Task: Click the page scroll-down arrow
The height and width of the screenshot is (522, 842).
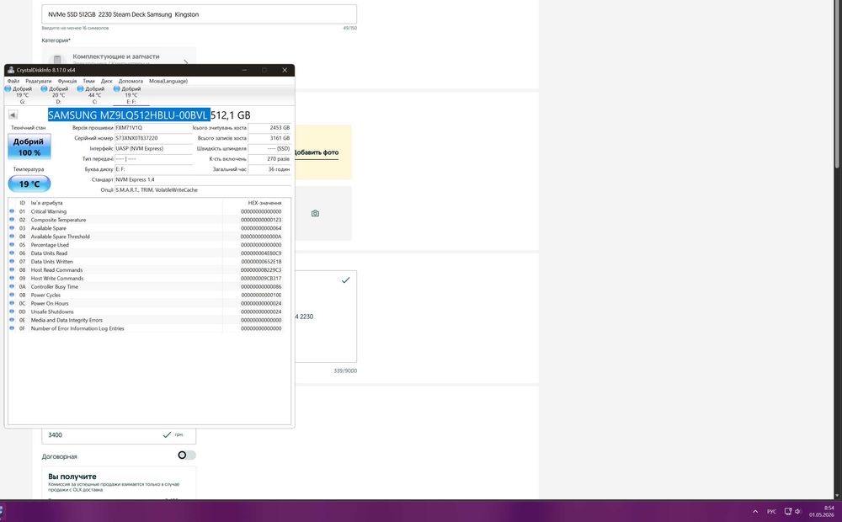Action: pyautogui.click(x=837, y=495)
